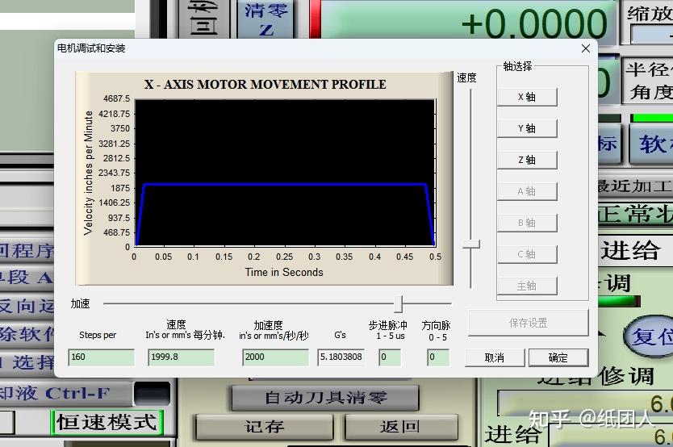Select the Y 轴 axis button
This screenshot has height=447, width=673.
[527, 128]
